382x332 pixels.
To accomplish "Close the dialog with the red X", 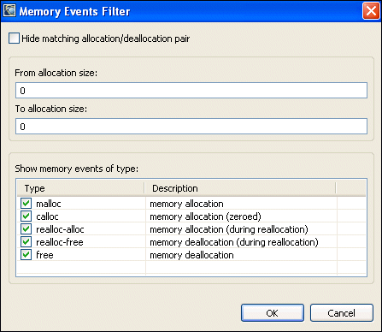I will [371, 11].
